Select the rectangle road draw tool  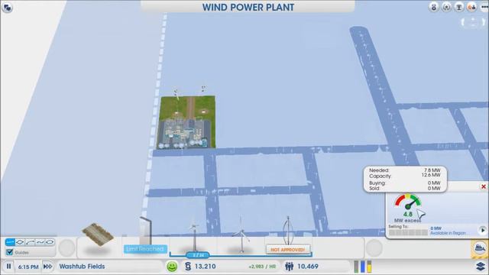(20, 242)
